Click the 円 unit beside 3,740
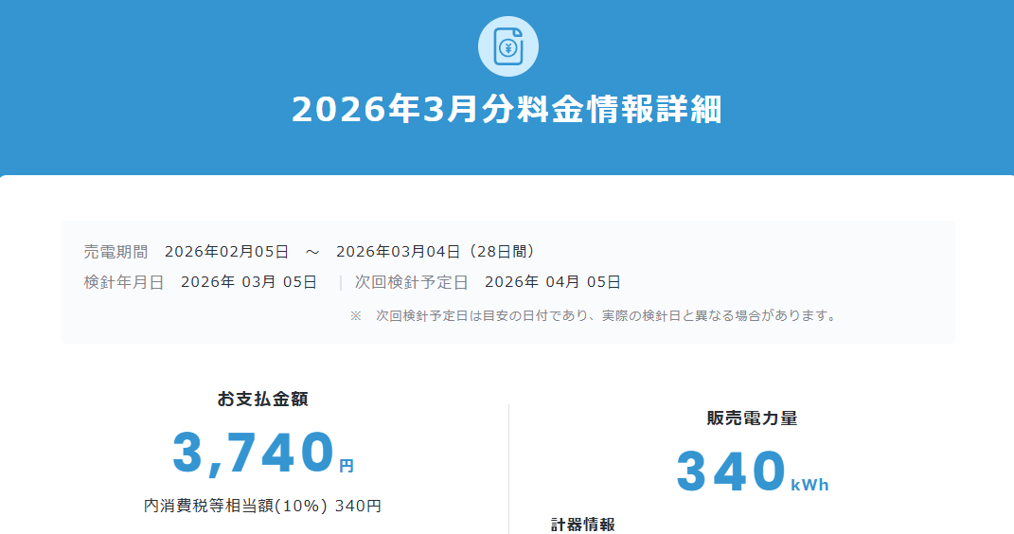 [347, 466]
